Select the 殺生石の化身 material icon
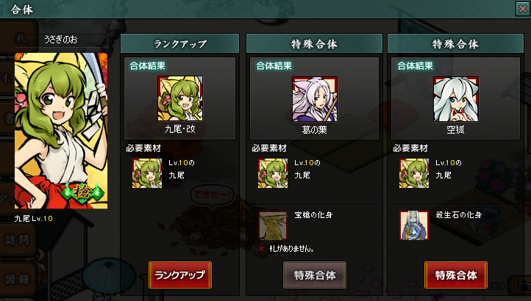Screen dimensions: 531x301 coord(414,225)
